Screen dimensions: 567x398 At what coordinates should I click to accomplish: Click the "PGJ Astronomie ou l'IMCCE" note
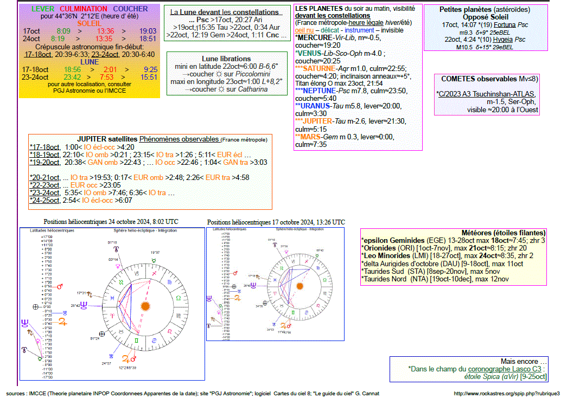coord(90,91)
